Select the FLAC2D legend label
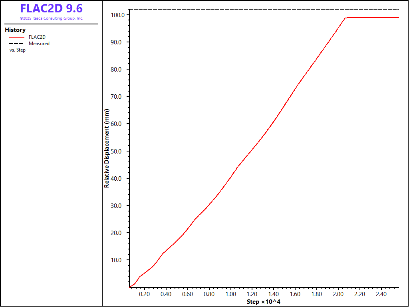The width and height of the screenshot is (409, 307). point(37,37)
